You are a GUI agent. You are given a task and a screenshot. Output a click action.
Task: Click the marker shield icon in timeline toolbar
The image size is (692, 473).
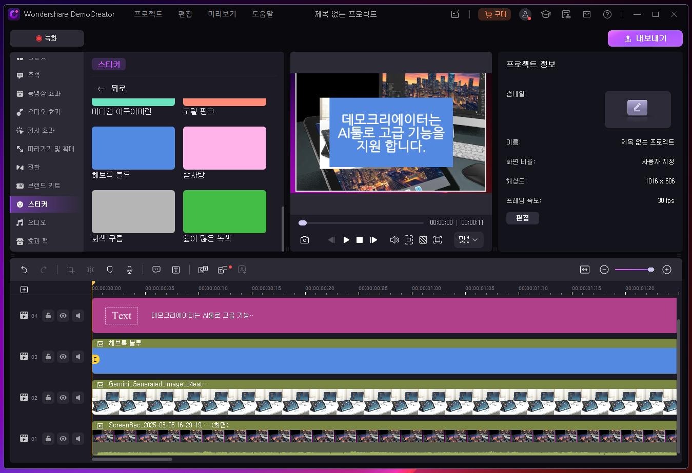click(110, 270)
